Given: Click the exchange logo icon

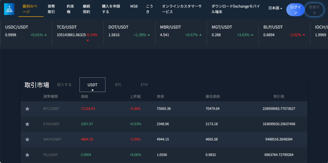Looking at the screenshot, I should [x=9, y=9].
